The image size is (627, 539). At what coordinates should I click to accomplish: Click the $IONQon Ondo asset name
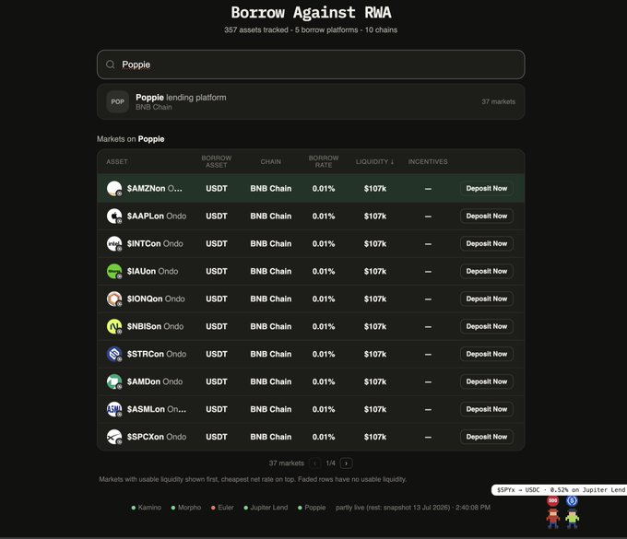click(x=156, y=299)
